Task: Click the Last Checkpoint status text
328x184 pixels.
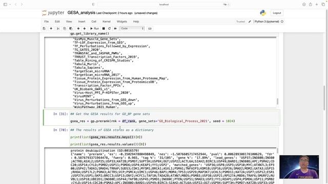Action: pos(114,13)
